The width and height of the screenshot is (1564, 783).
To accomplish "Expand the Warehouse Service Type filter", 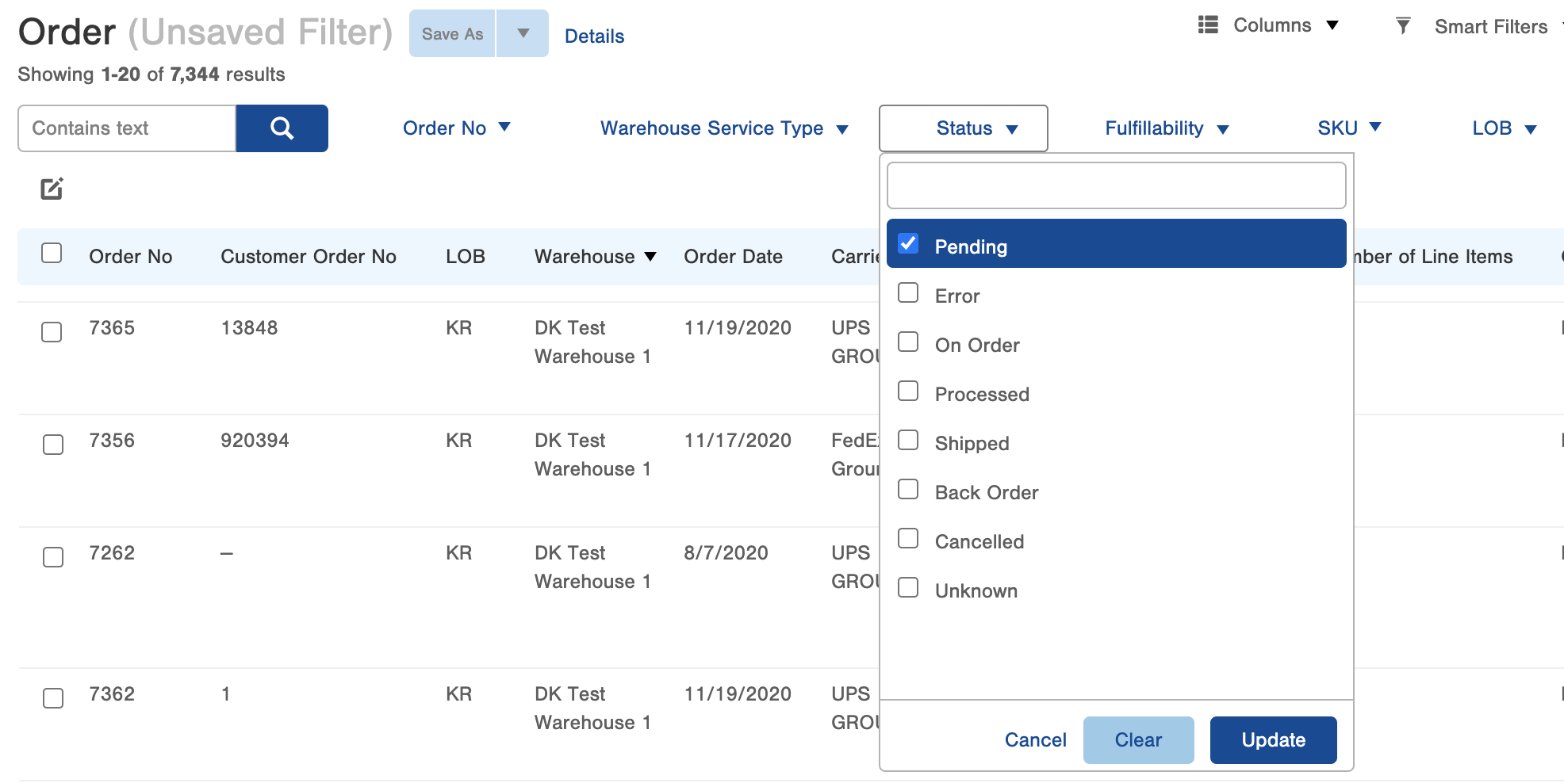I will 723,128.
